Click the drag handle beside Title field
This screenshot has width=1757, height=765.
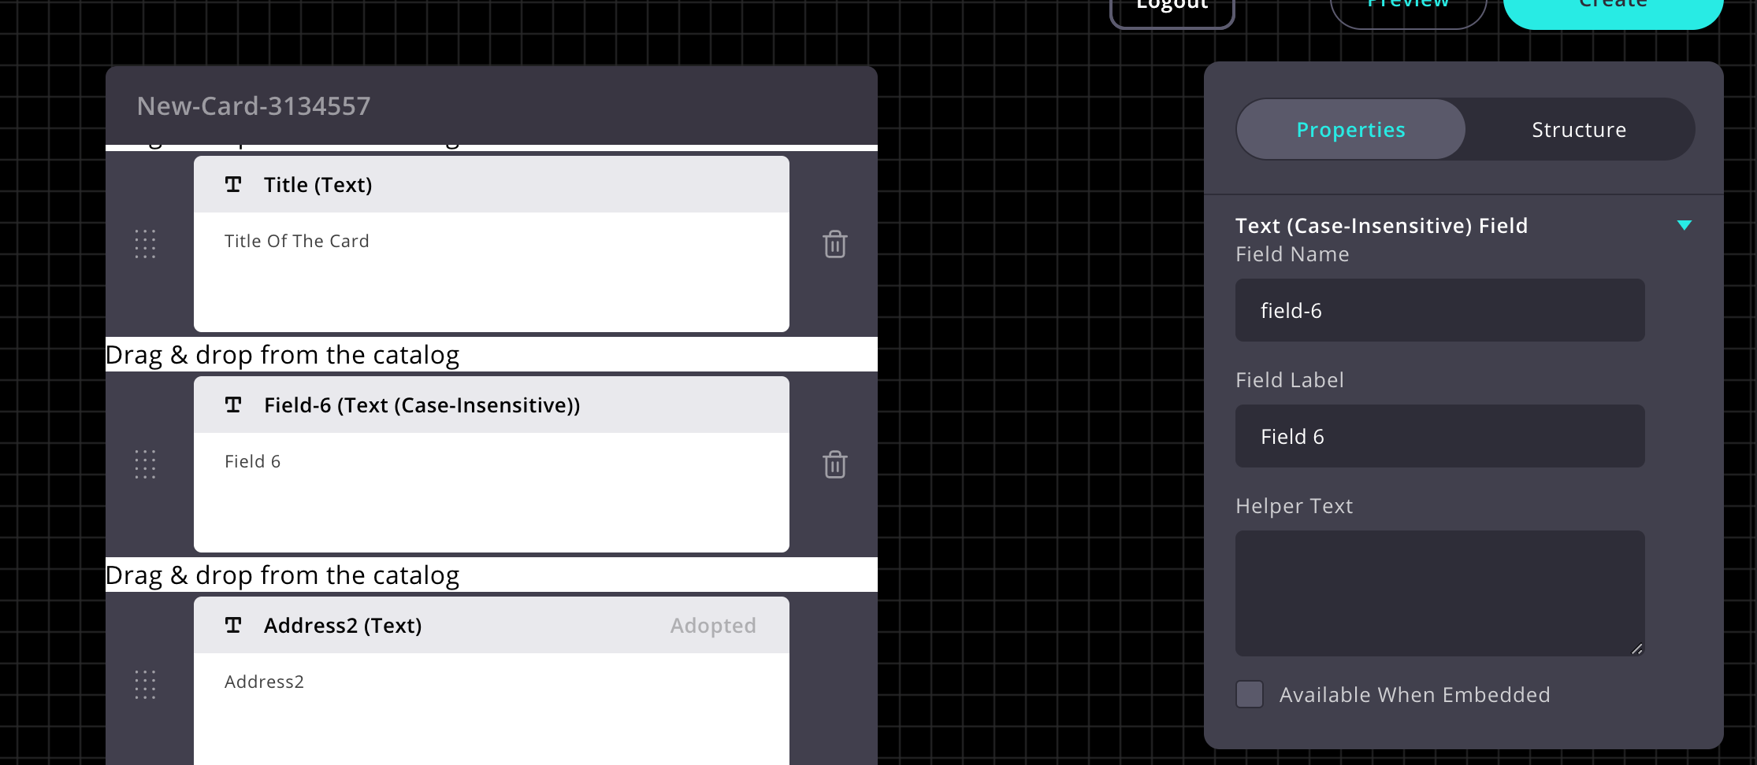coord(145,245)
